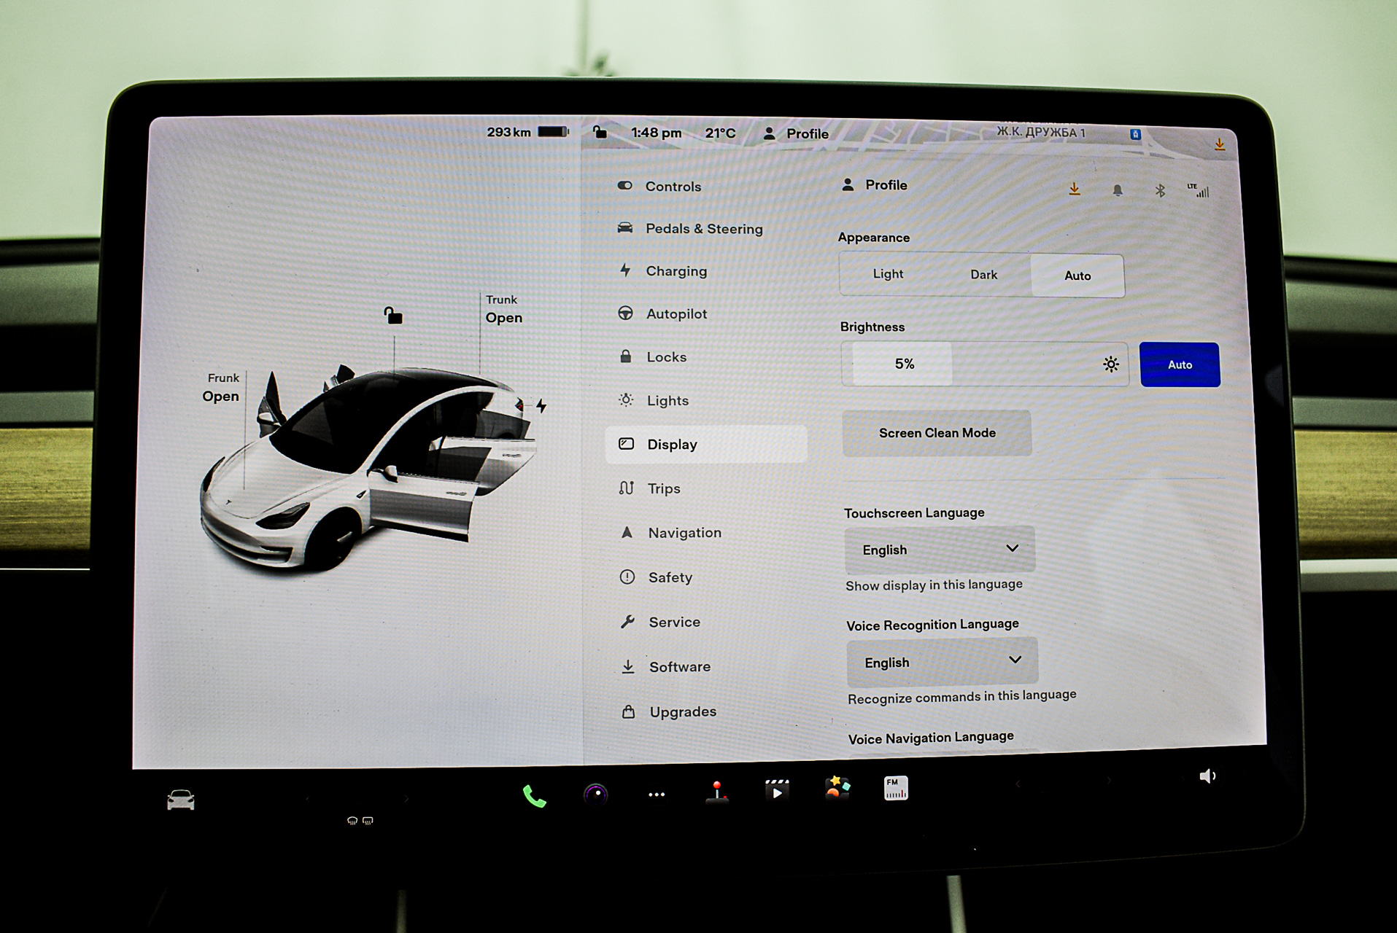Open the Trips settings
The width and height of the screenshot is (1397, 933).
coord(649,489)
